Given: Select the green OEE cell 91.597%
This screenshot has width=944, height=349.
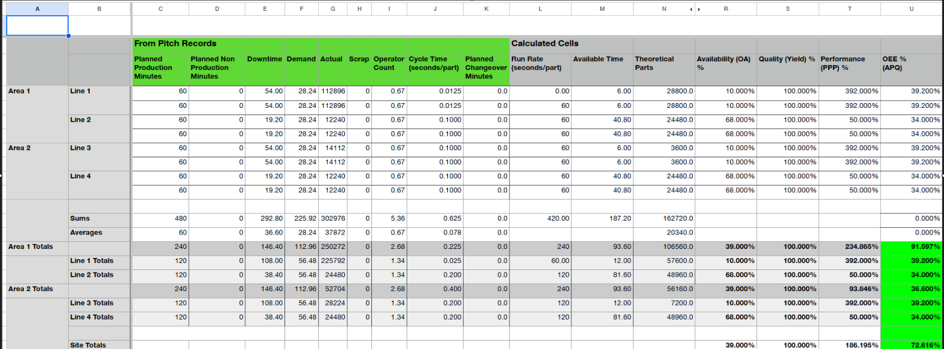Looking at the screenshot, I should pos(911,247).
